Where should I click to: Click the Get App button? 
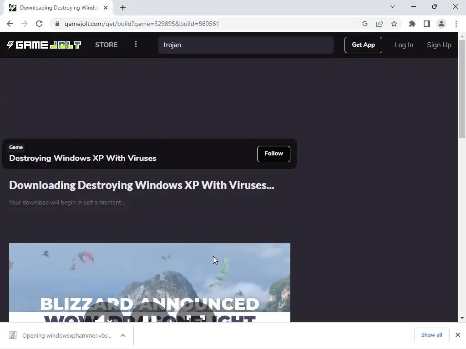(x=363, y=45)
